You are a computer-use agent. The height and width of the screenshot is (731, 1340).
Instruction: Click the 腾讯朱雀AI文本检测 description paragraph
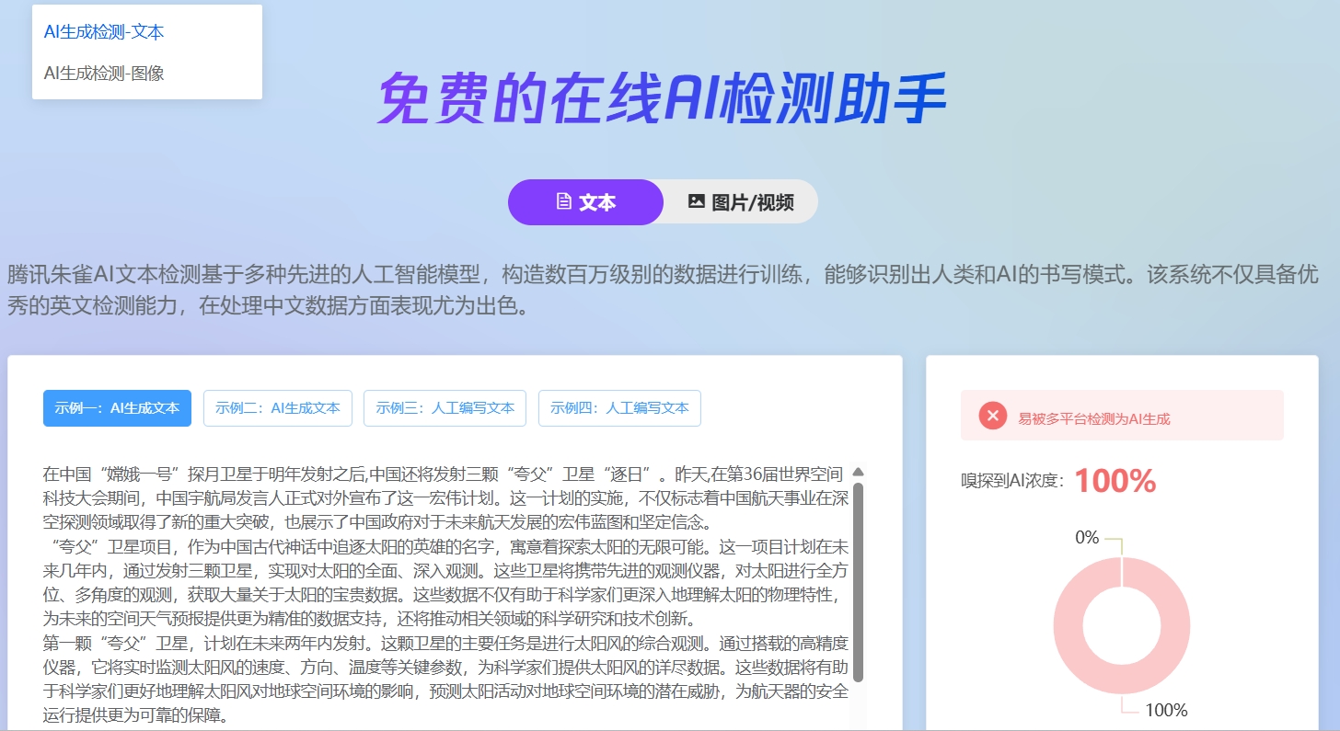[x=663, y=290]
